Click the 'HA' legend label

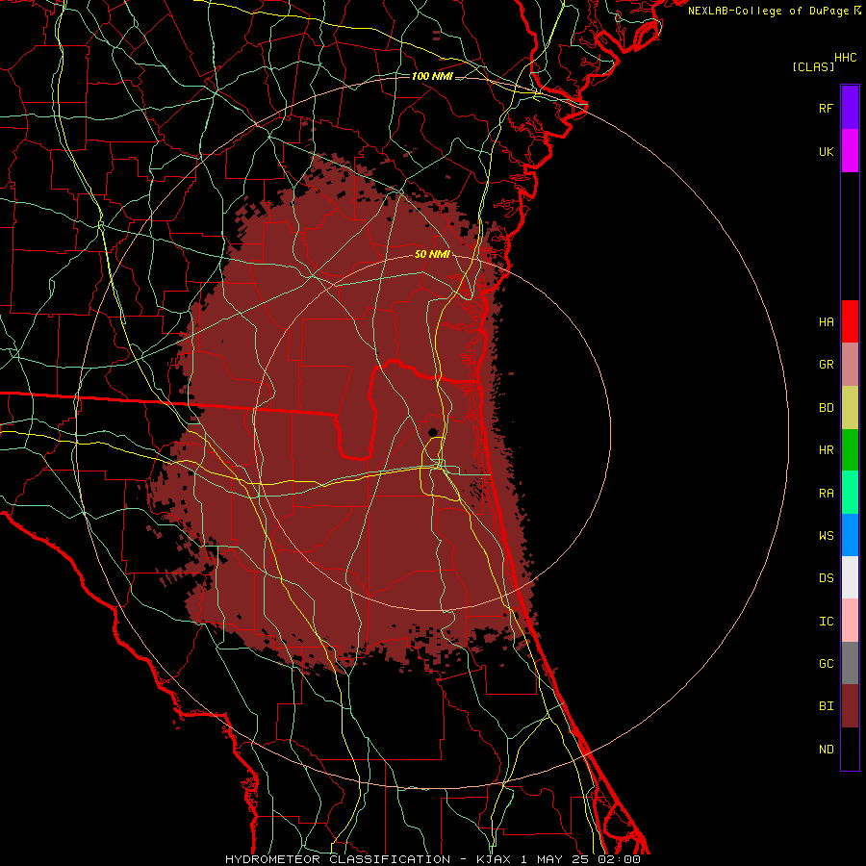pyautogui.click(x=826, y=322)
